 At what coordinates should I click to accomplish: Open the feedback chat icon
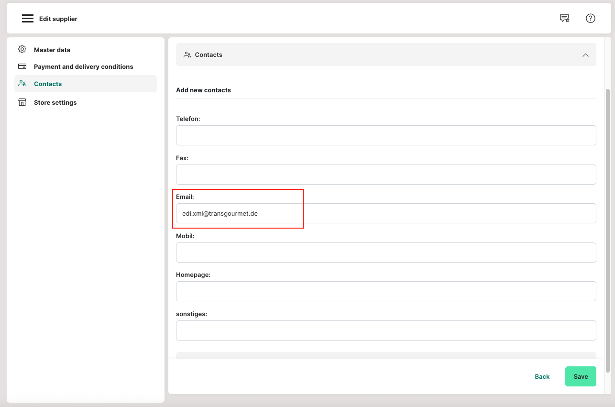pos(564,19)
